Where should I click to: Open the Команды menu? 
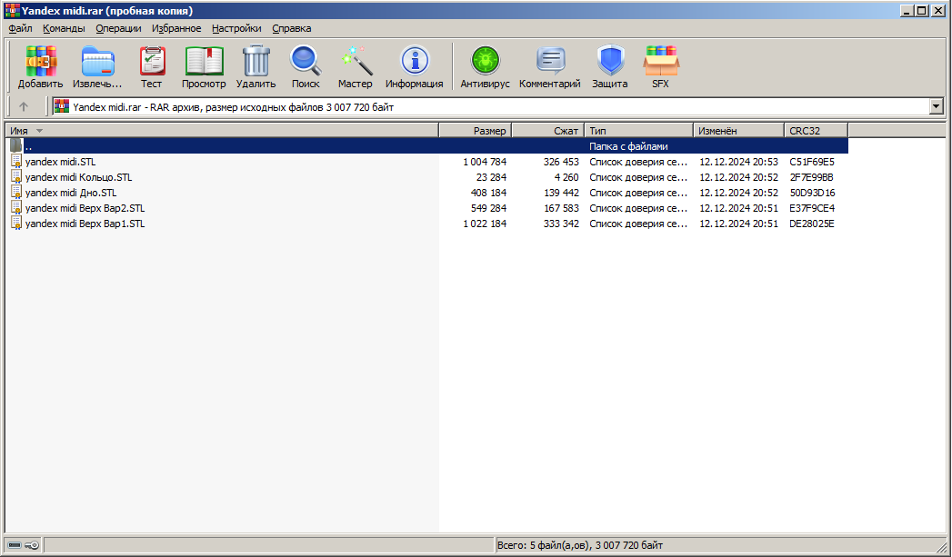pos(64,28)
